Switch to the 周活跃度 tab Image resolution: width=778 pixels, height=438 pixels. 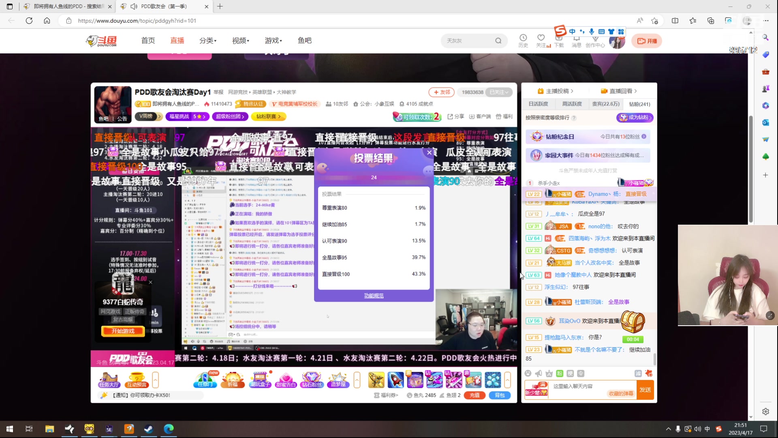[572, 104]
